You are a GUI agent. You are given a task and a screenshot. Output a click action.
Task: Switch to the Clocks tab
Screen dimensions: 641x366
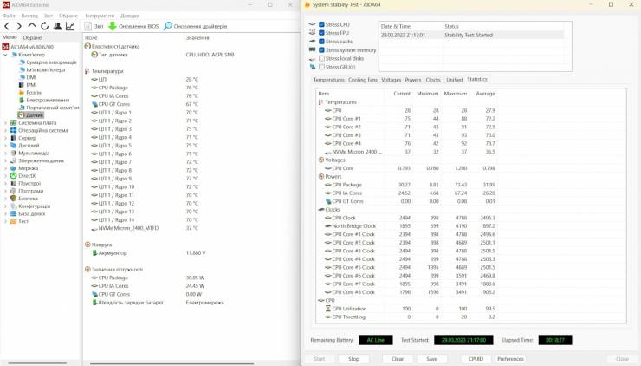[433, 80]
